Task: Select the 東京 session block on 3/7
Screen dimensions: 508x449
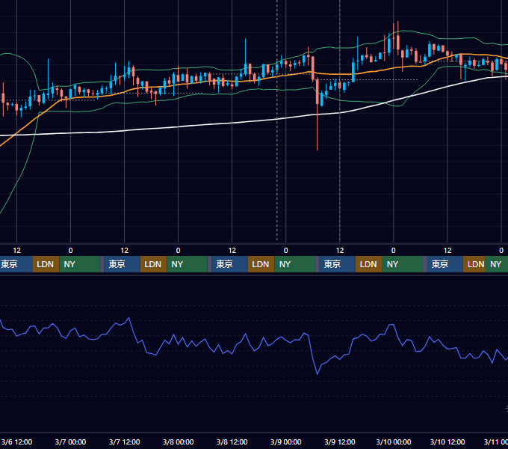Action: coord(122,264)
